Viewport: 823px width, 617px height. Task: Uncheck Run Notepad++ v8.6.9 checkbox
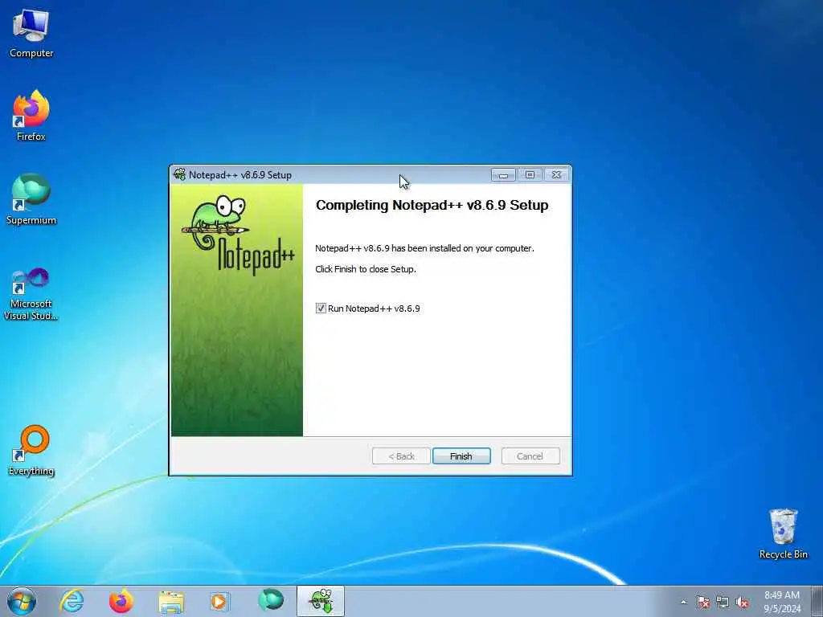[x=321, y=308]
